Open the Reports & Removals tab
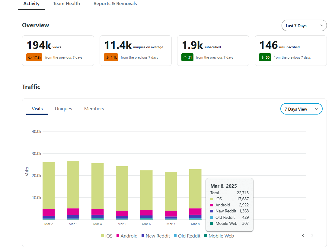This screenshot has width=335, height=249. (x=115, y=4)
